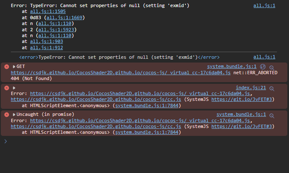Open the index.js:21 source link
289x173 pixels.
251,88
